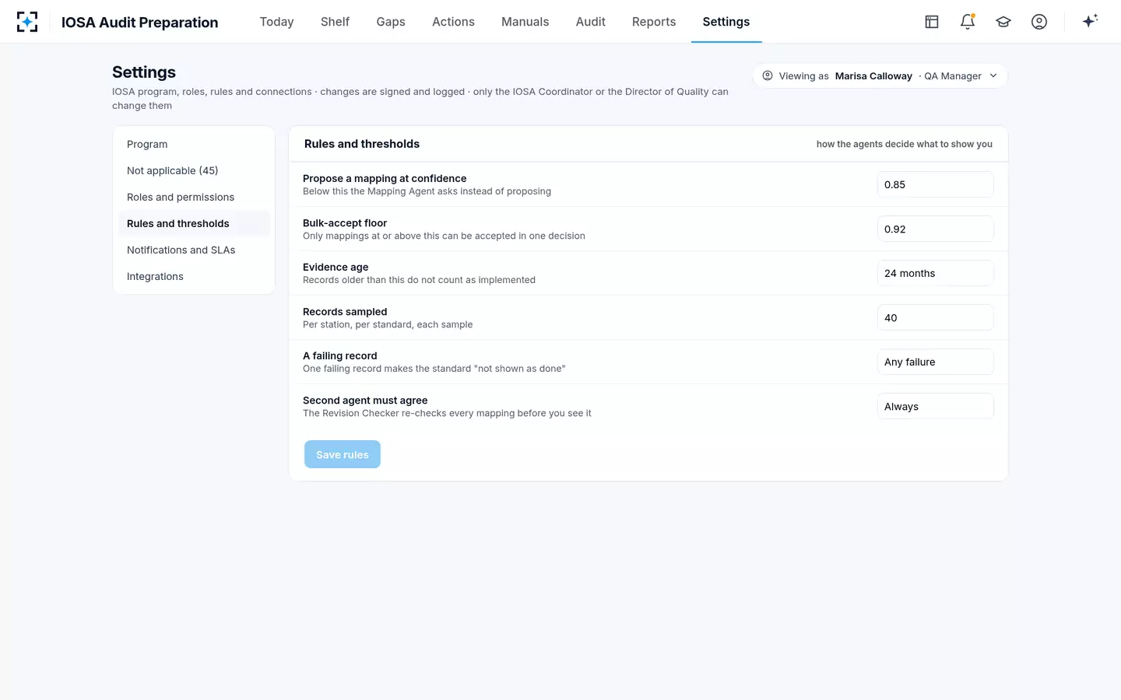Open the user account icon

[x=1039, y=22]
